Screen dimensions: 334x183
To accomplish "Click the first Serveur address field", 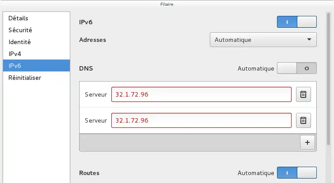I will (201, 94).
